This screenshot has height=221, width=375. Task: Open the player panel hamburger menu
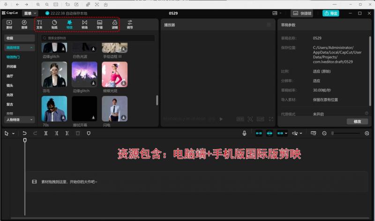[269, 25]
